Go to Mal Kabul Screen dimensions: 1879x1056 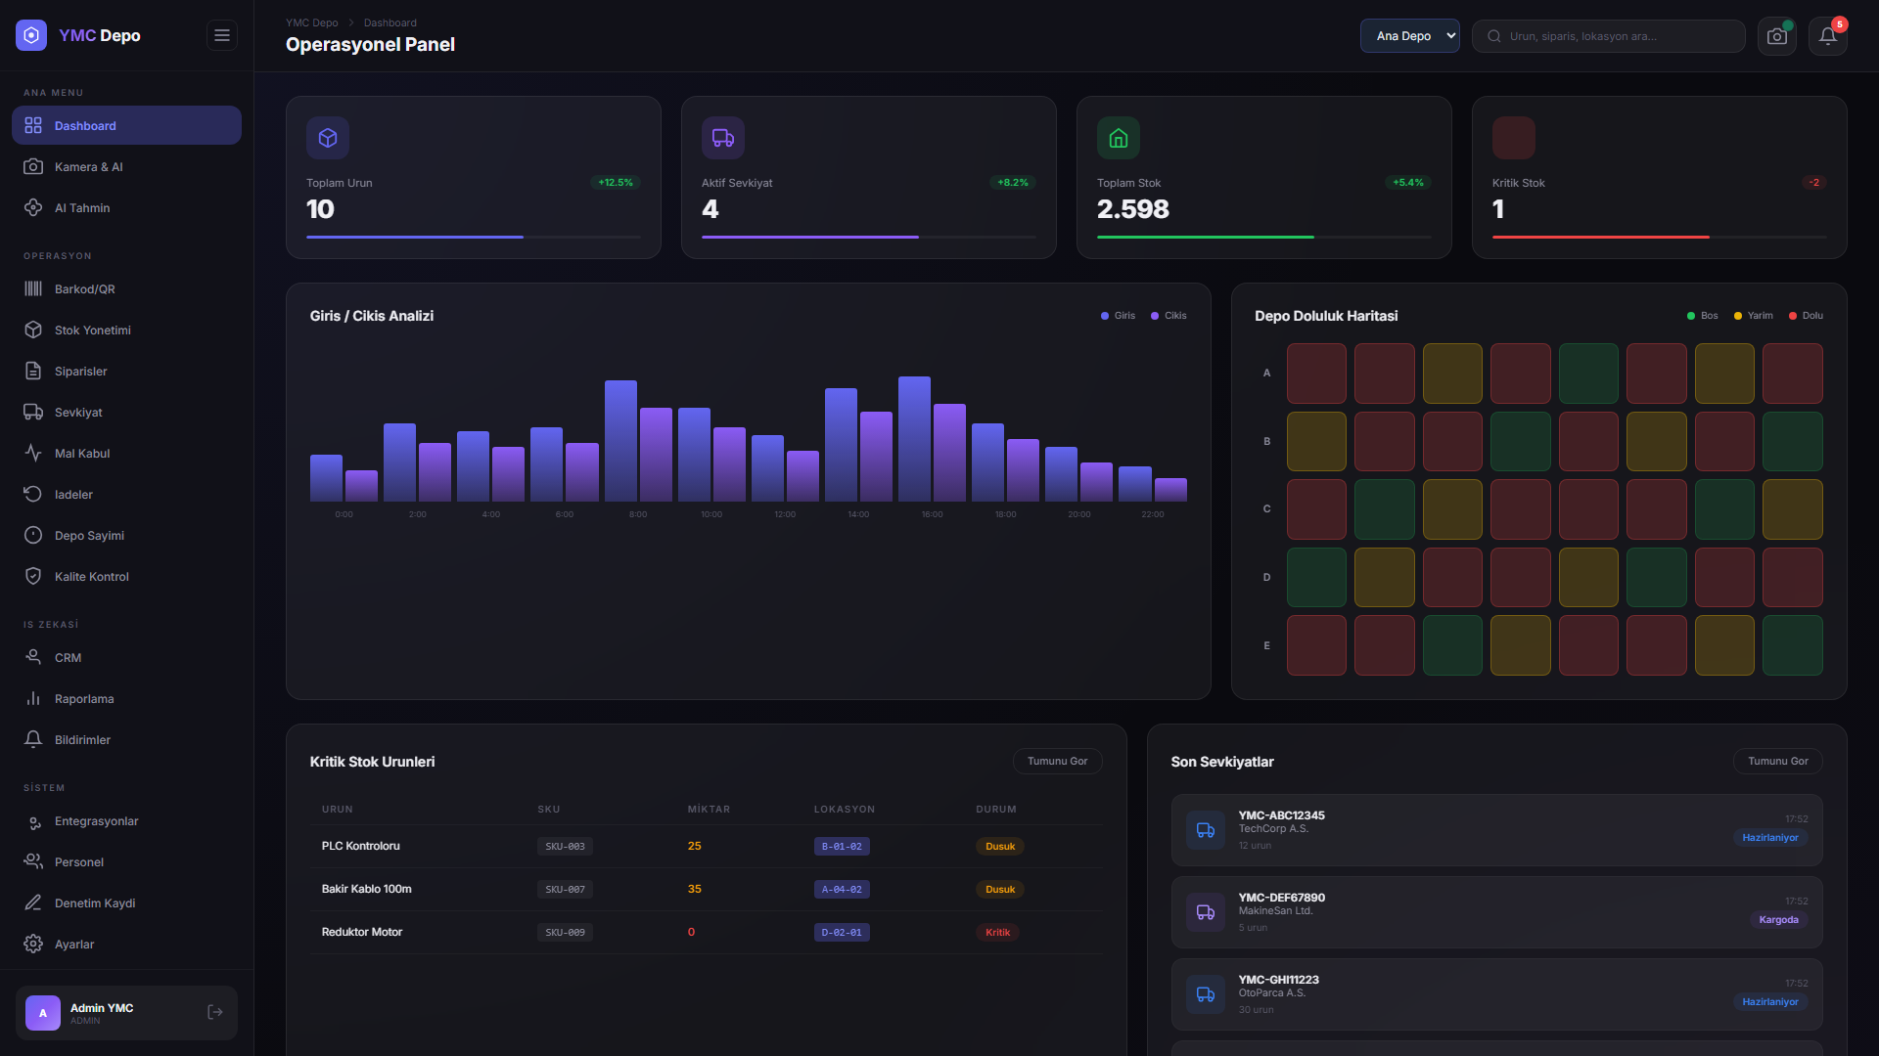pos(126,453)
